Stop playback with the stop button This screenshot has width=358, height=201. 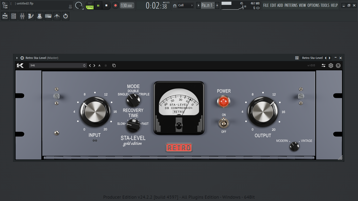click(x=106, y=5)
